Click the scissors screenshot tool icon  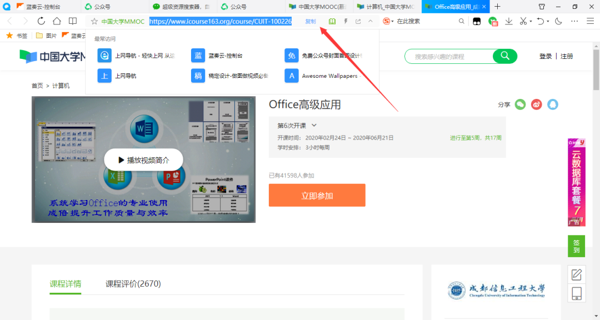523,21
